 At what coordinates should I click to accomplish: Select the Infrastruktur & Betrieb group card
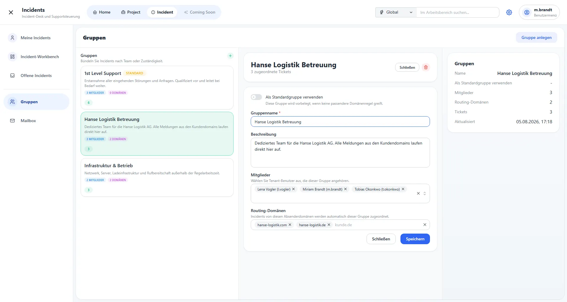[157, 177]
